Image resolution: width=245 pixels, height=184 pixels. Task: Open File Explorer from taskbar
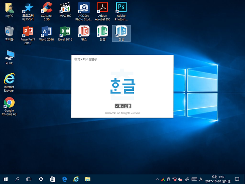click(x=88, y=179)
